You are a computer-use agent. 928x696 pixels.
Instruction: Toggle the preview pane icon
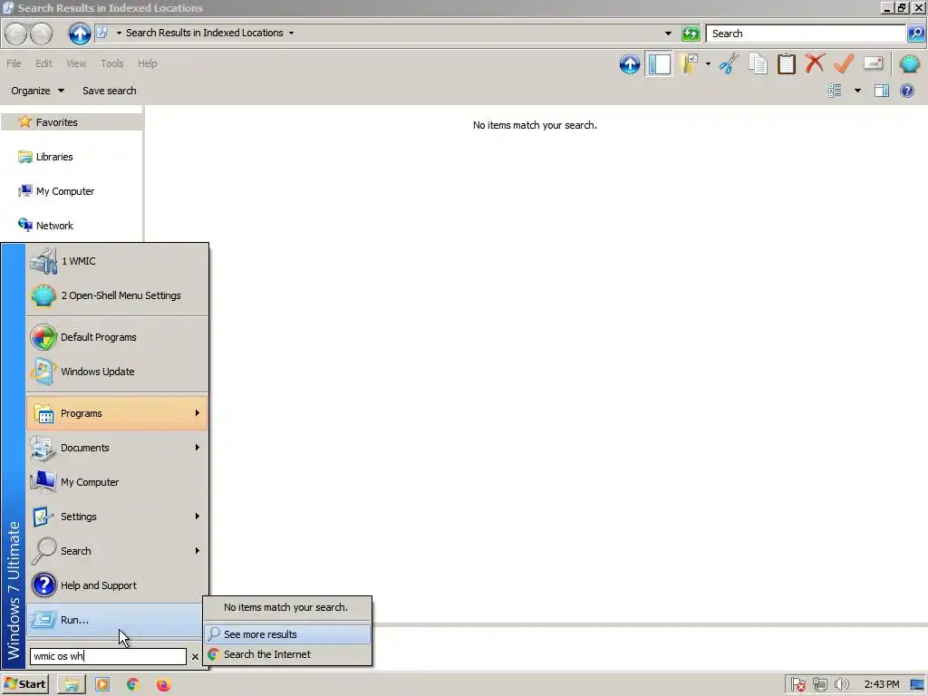point(882,91)
